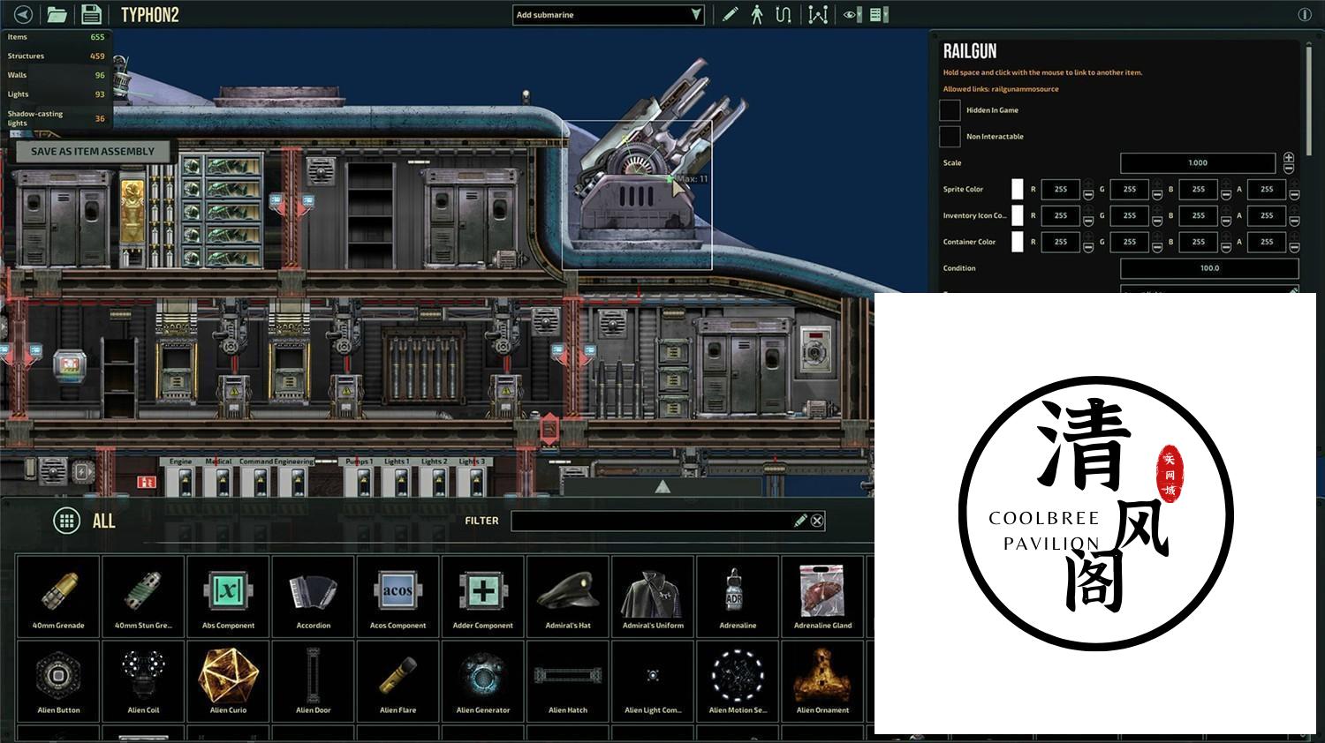Click the Structures count row
The height and width of the screenshot is (743, 1325).
pyautogui.click(x=57, y=56)
